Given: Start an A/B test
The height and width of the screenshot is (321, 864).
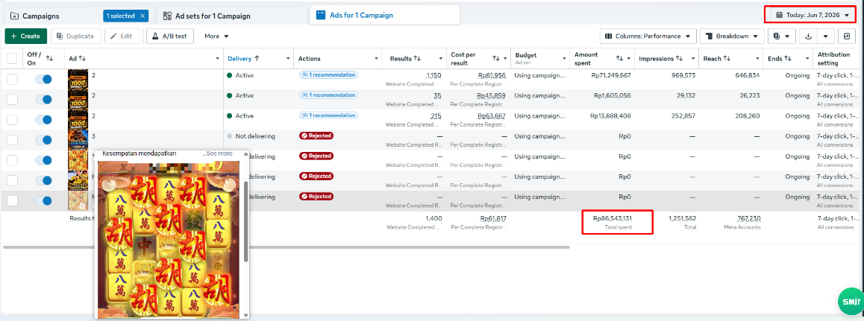Looking at the screenshot, I should pos(170,36).
